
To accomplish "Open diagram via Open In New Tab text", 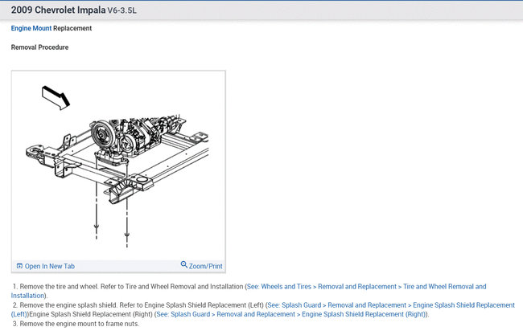I will pyautogui.click(x=50, y=266).
